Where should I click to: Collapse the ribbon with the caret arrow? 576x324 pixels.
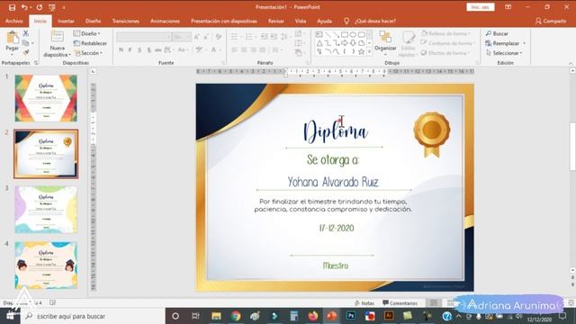click(x=571, y=63)
